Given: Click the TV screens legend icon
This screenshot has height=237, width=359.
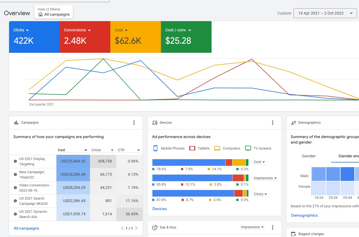Looking at the screenshot, I should pos(248,148).
